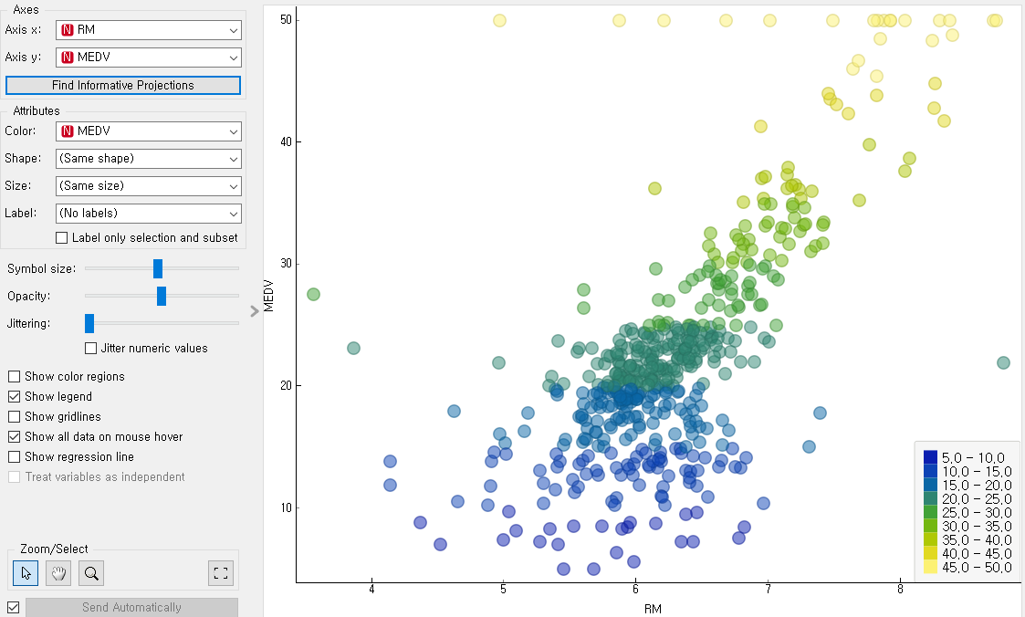
Task: Click the reset view fit icon
Action: pyautogui.click(x=220, y=573)
